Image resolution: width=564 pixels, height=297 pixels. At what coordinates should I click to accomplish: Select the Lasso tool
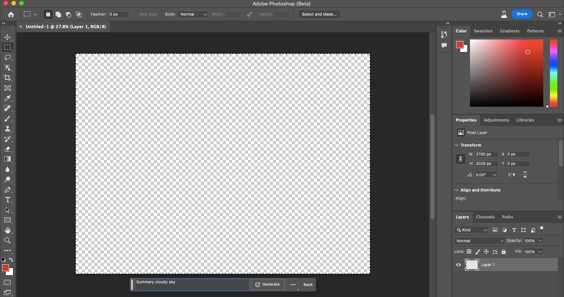pos(7,58)
